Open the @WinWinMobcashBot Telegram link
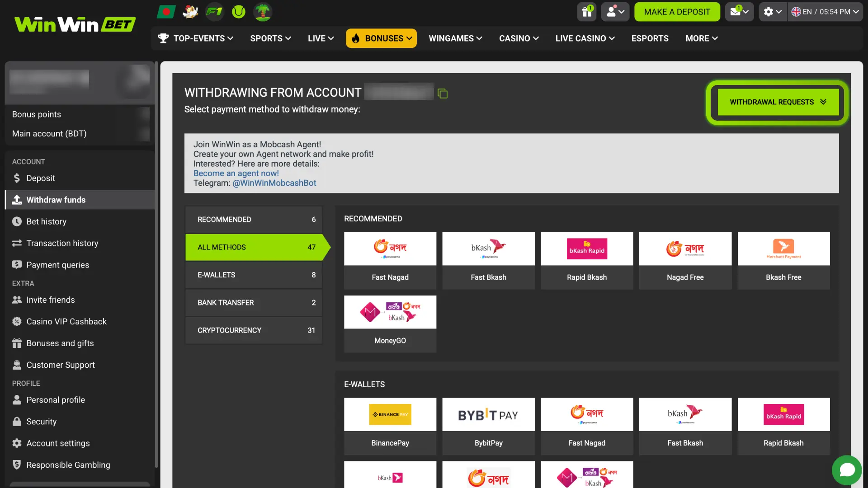This screenshot has height=488, width=868. [x=274, y=183]
